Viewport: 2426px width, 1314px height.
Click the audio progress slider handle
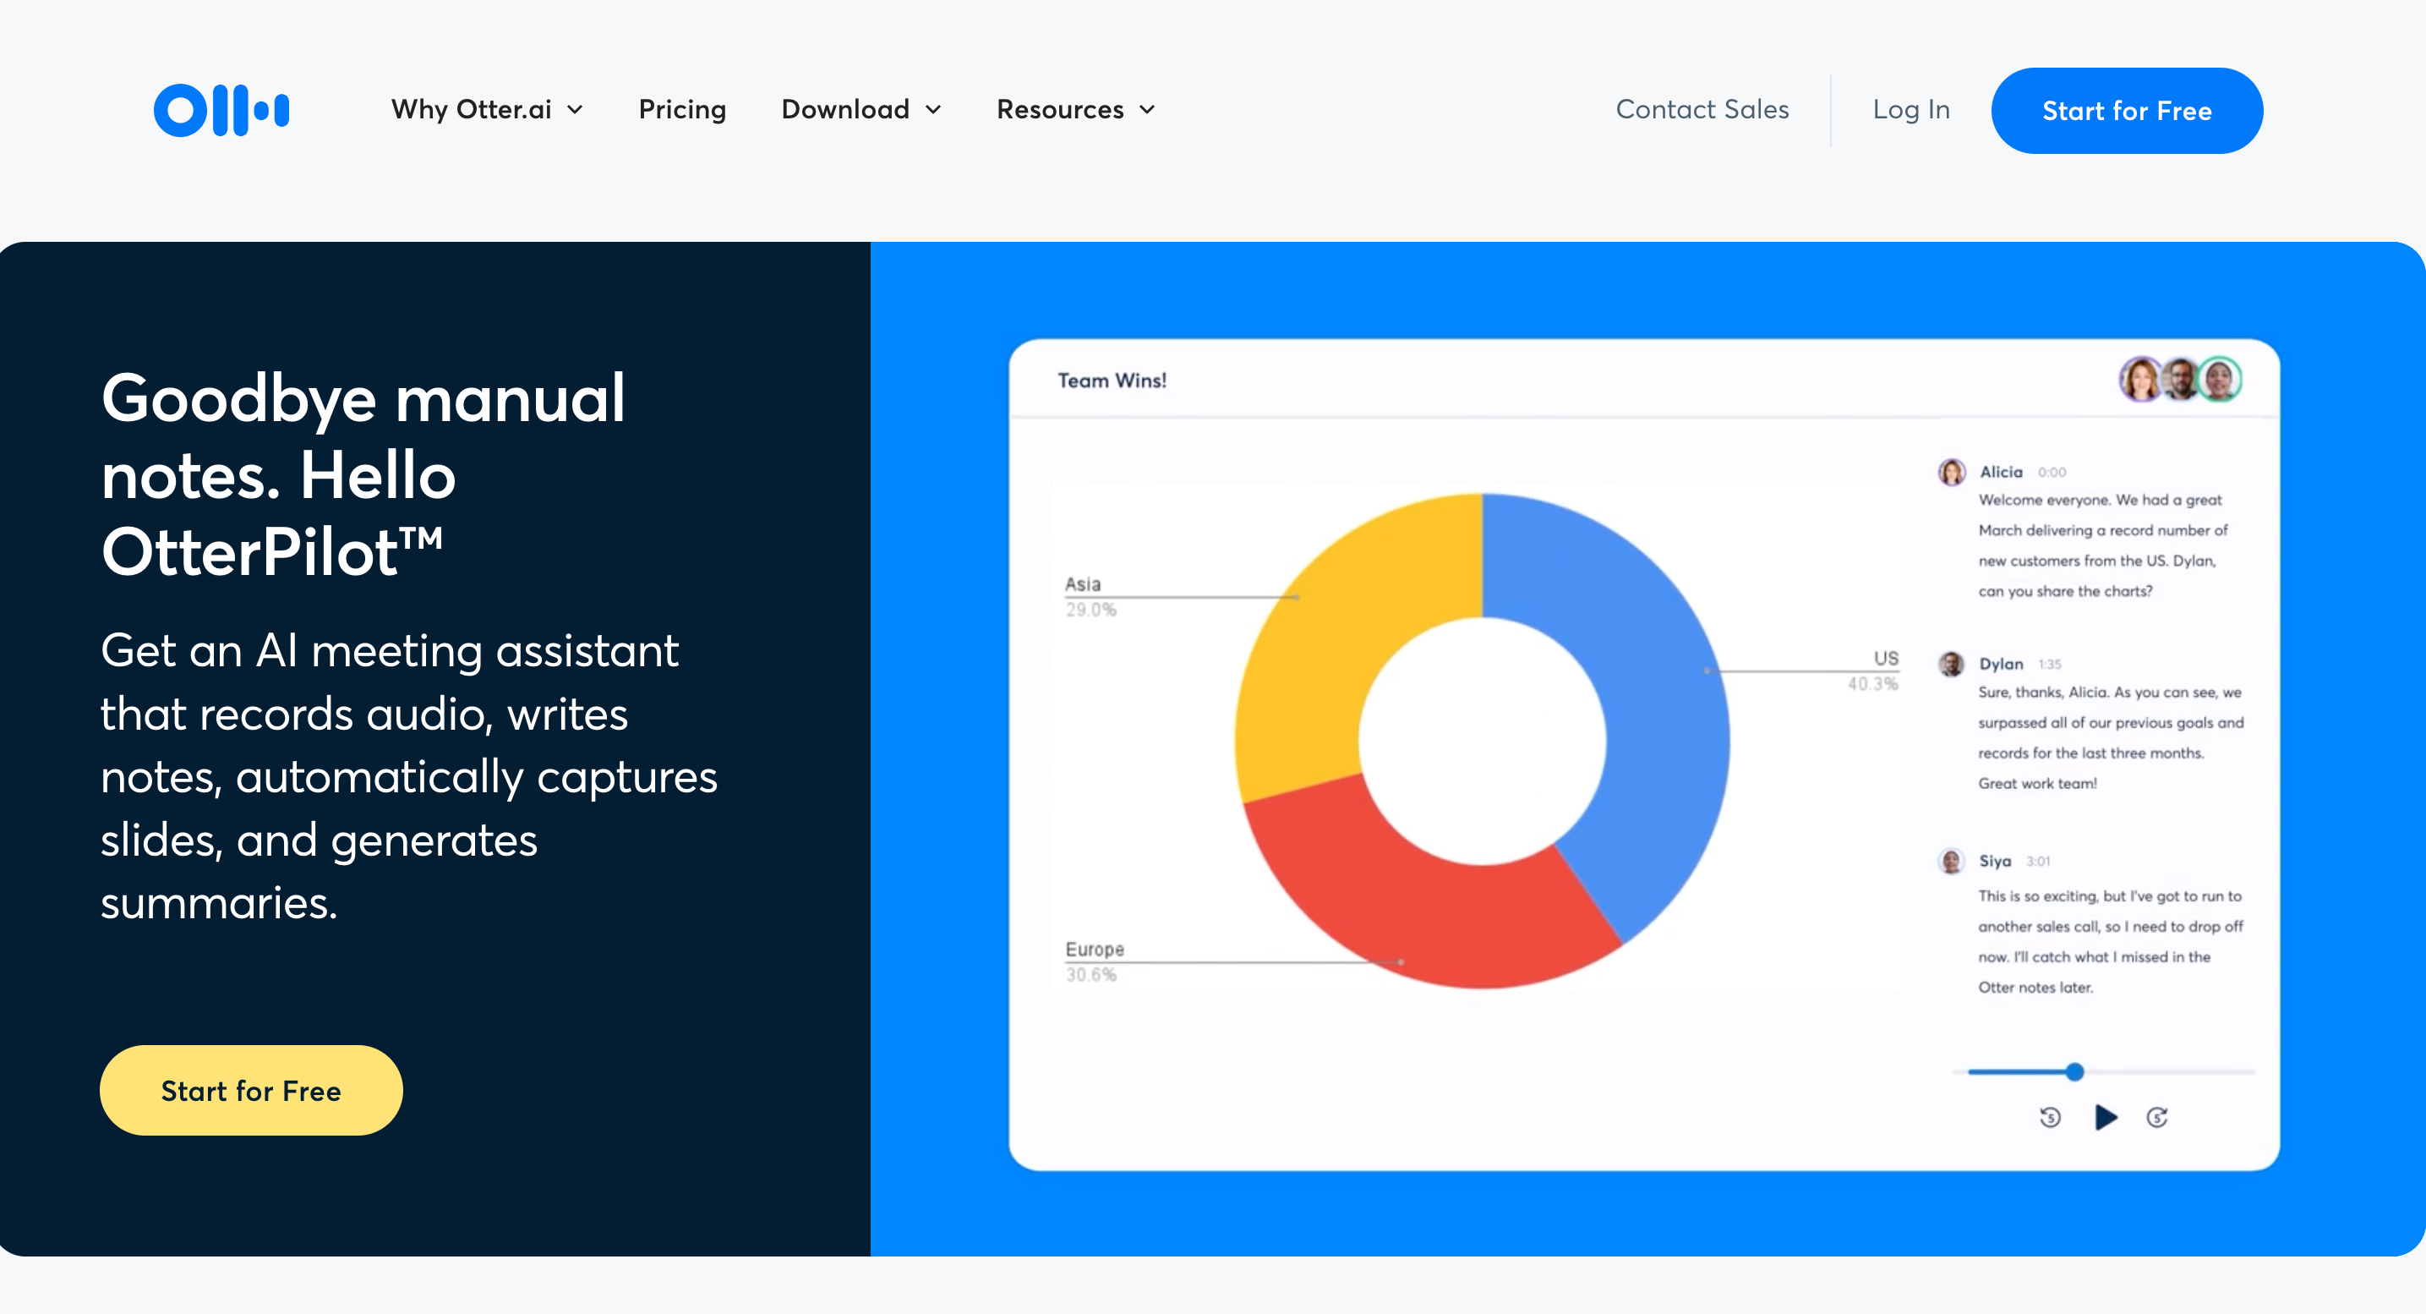coord(2074,1072)
